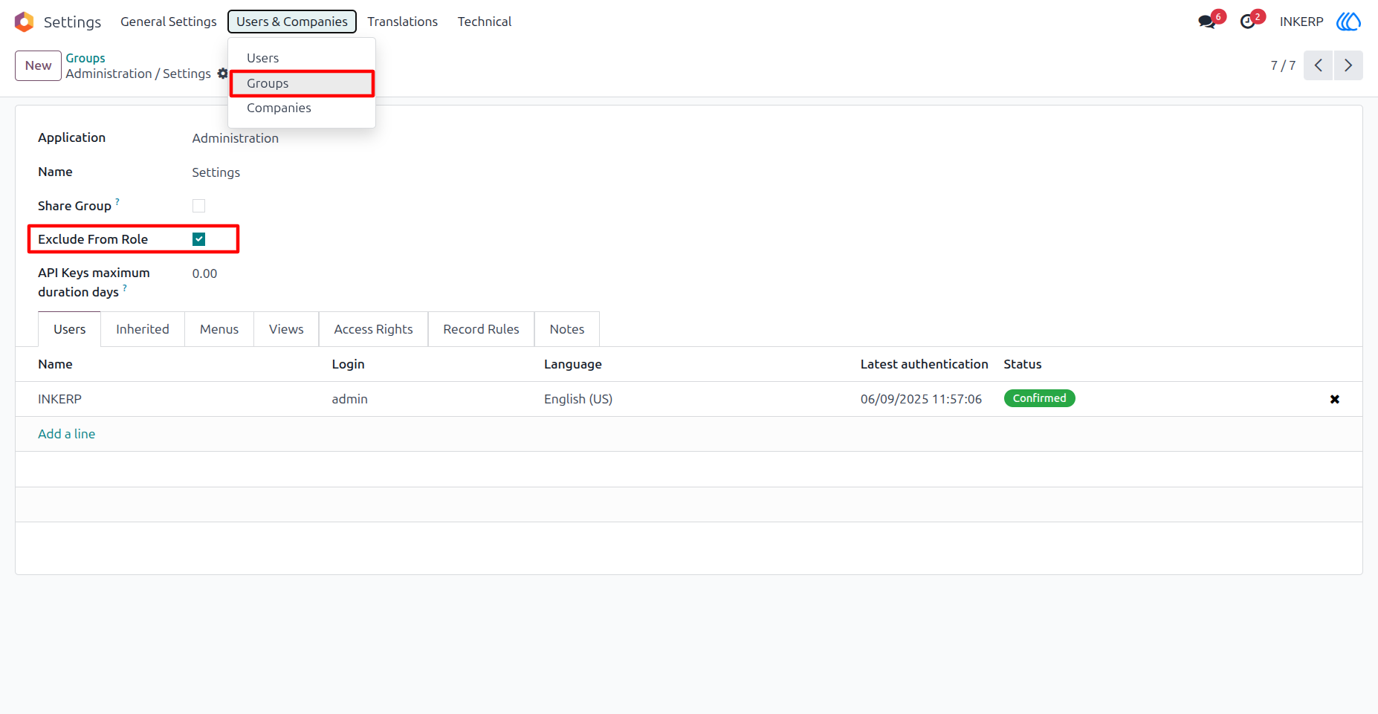Show the Share Group help tooltip icon
This screenshot has height=714, width=1378.
[117, 201]
